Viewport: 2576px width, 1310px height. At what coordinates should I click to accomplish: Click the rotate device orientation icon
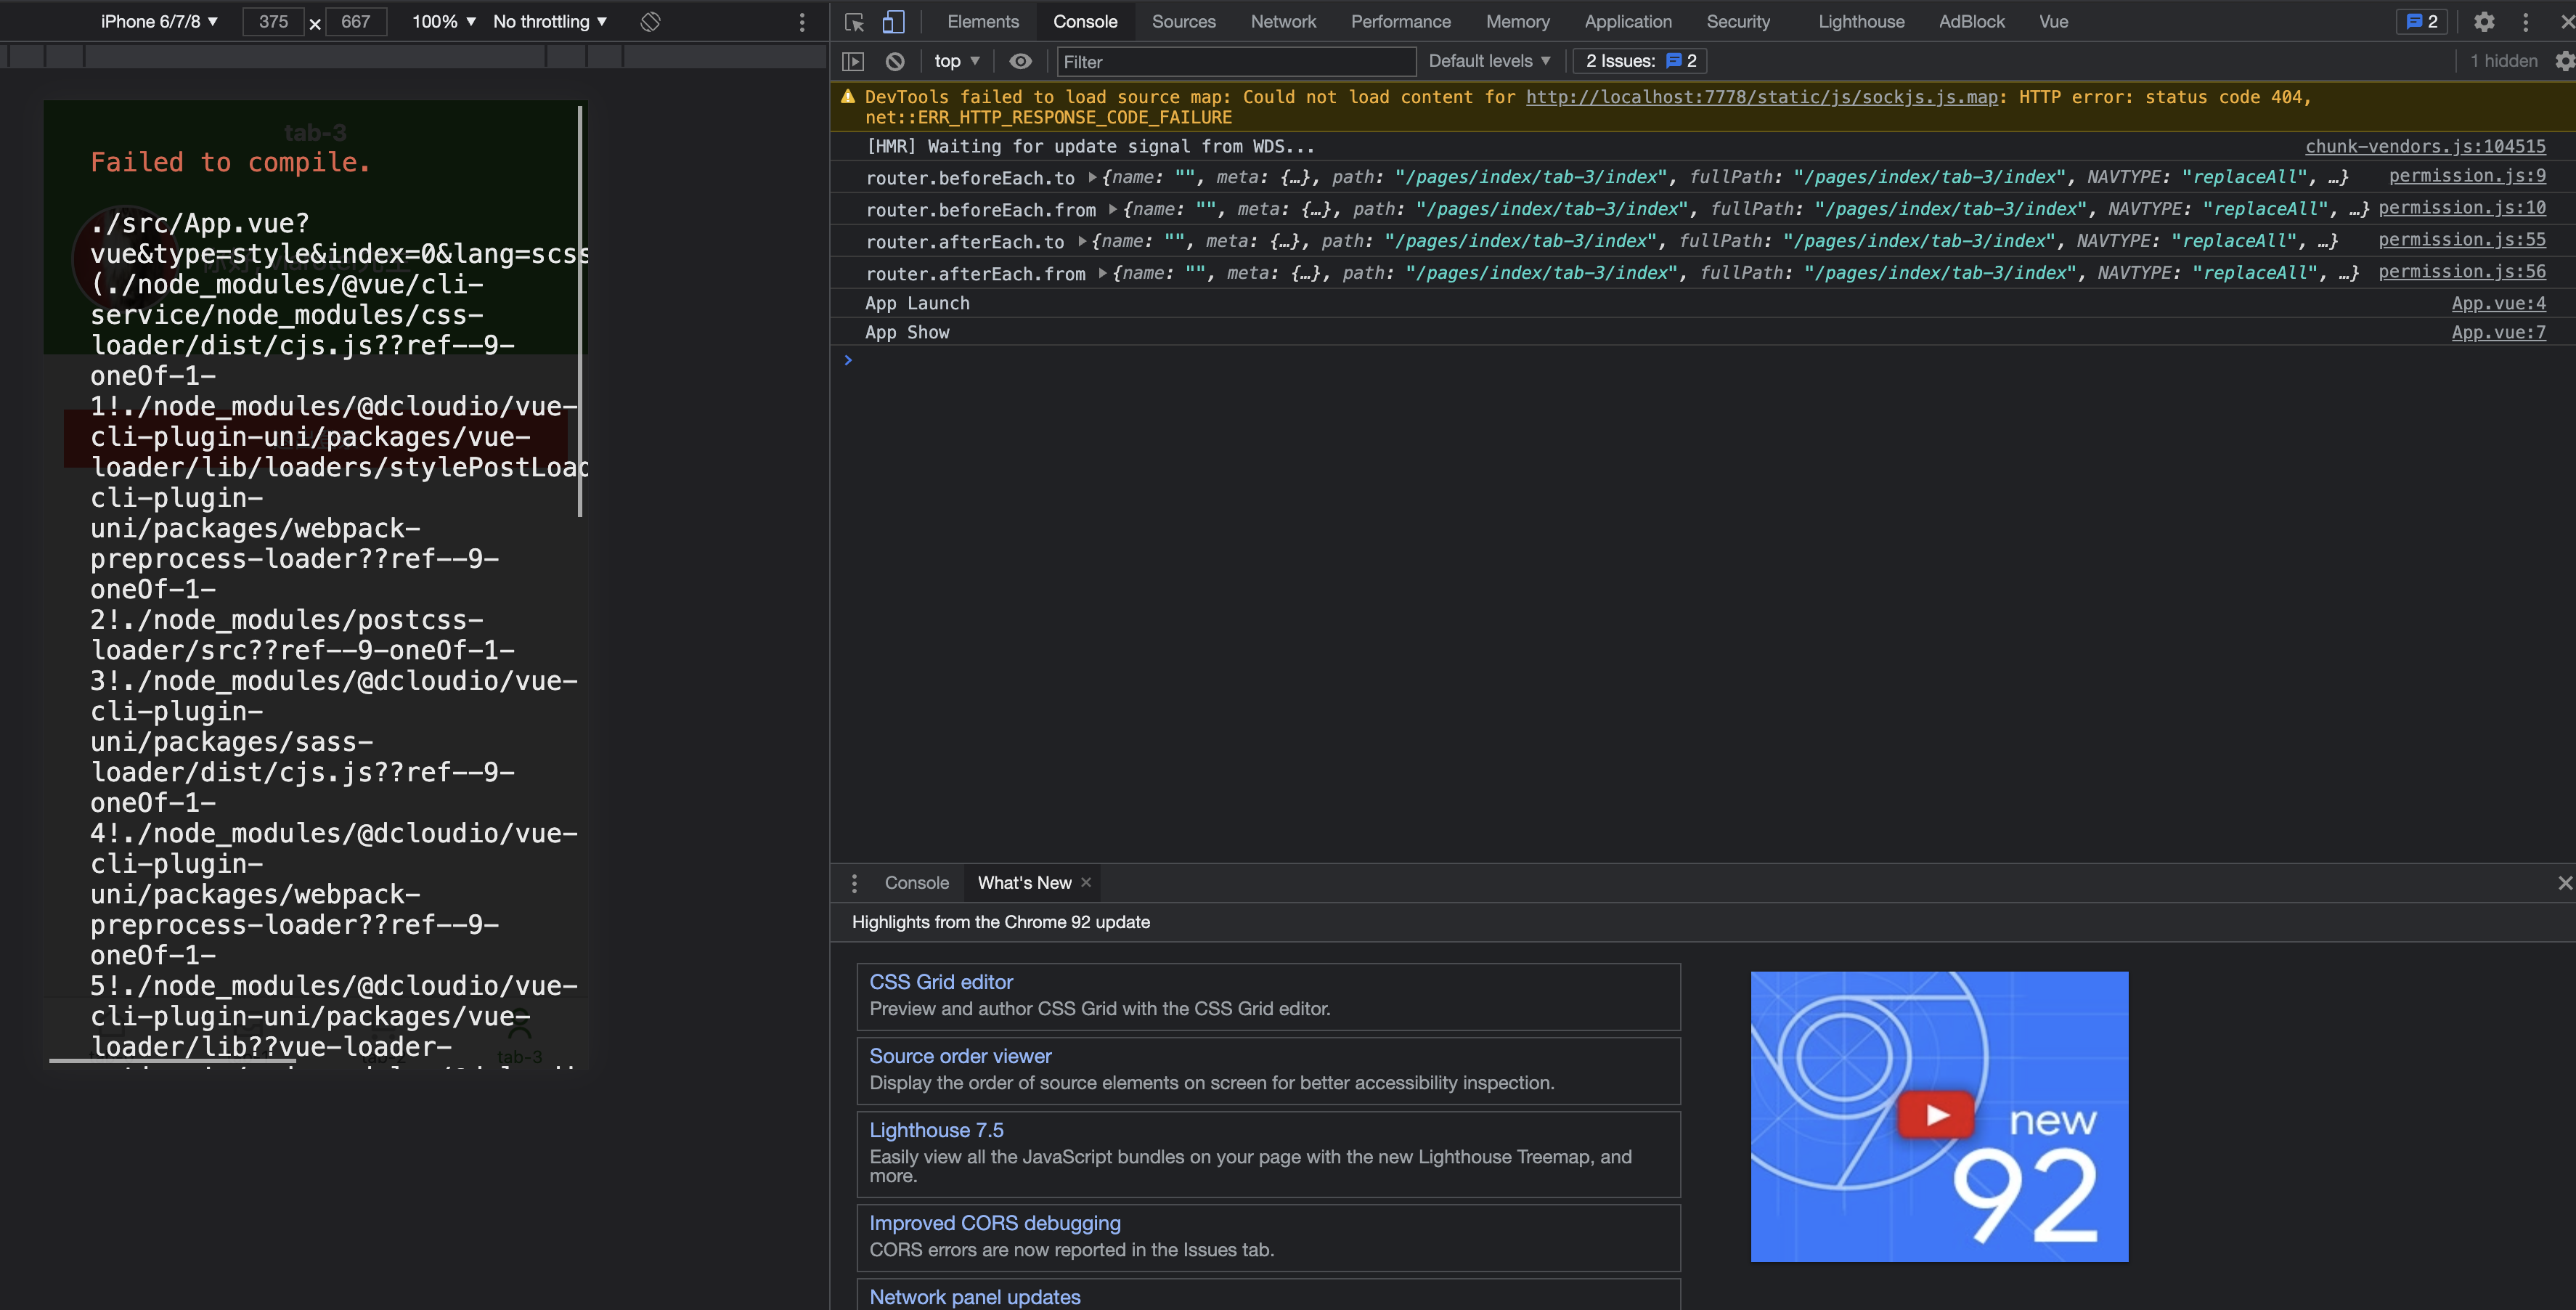tap(651, 21)
